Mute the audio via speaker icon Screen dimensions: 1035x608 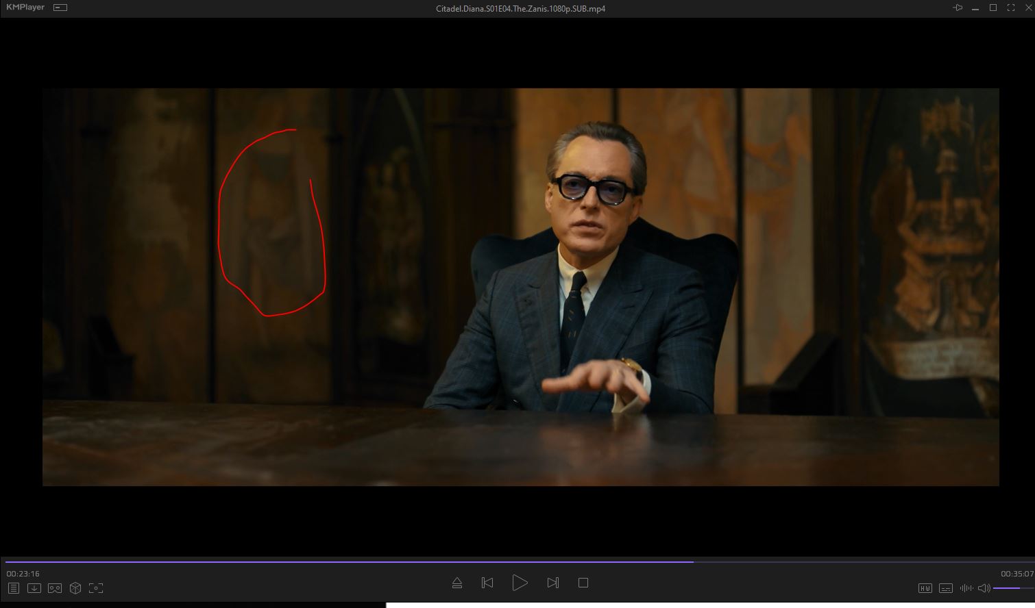pyautogui.click(x=984, y=588)
